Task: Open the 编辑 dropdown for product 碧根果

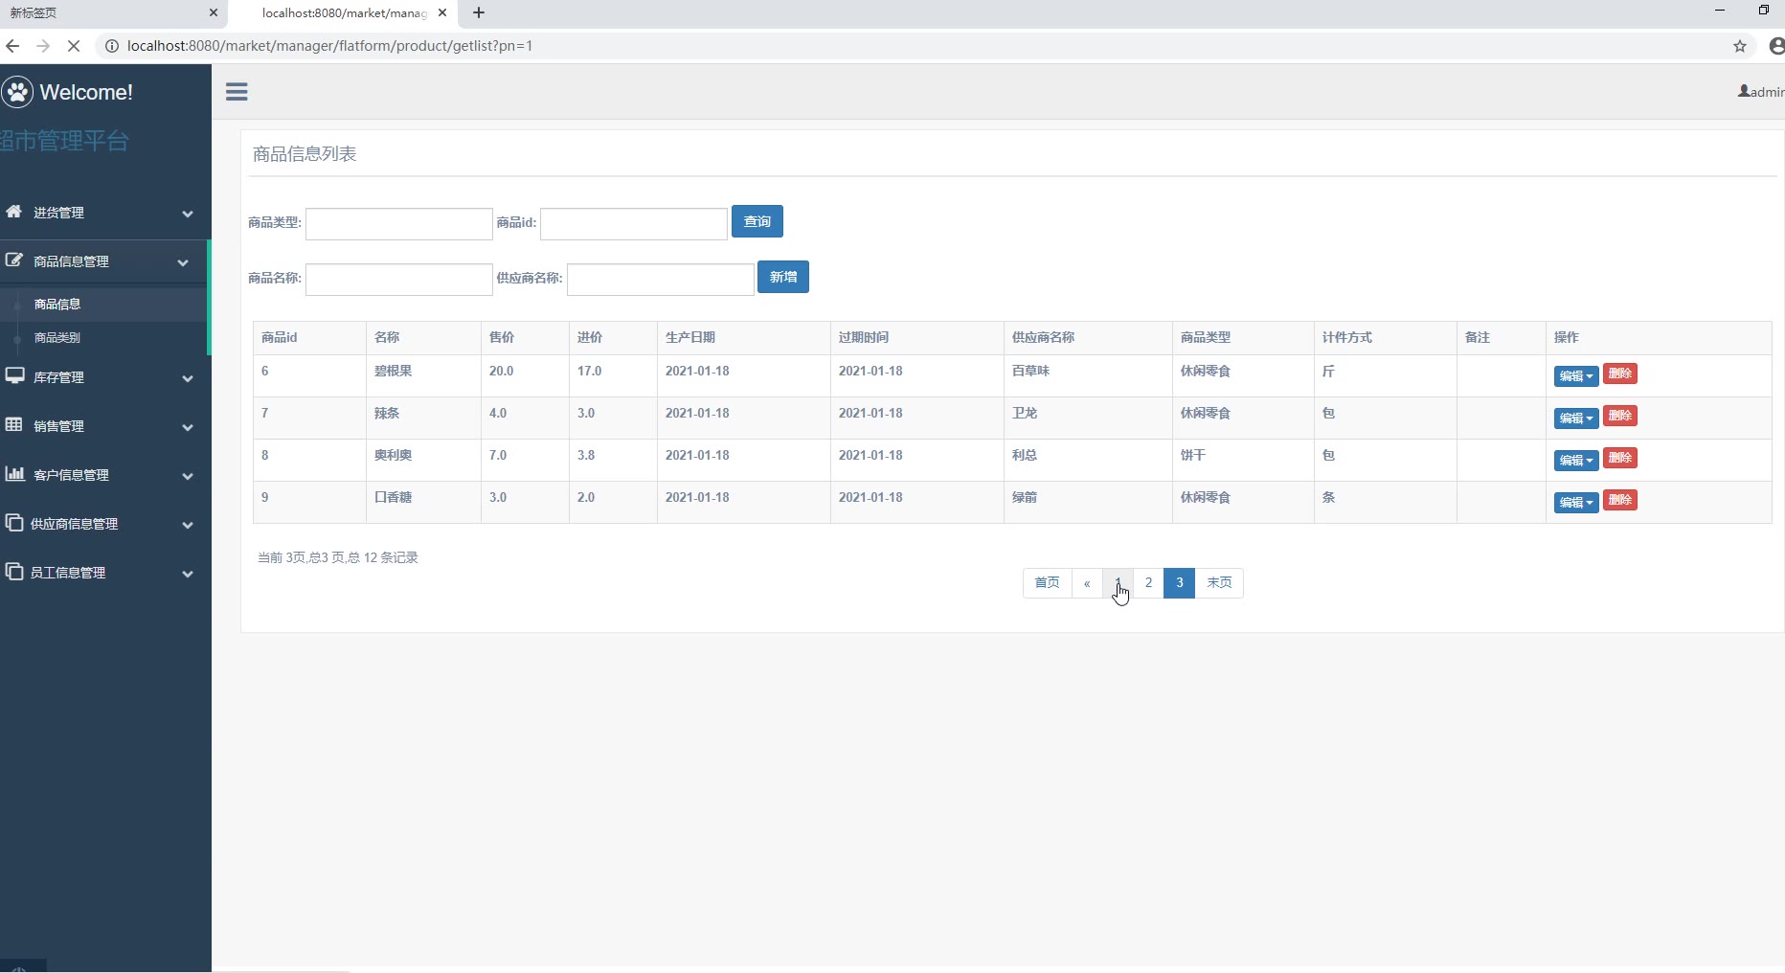Action: tap(1575, 375)
